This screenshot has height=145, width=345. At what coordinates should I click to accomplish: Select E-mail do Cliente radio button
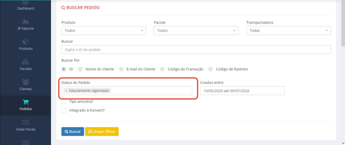pyautogui.click(x=121, y=69)
